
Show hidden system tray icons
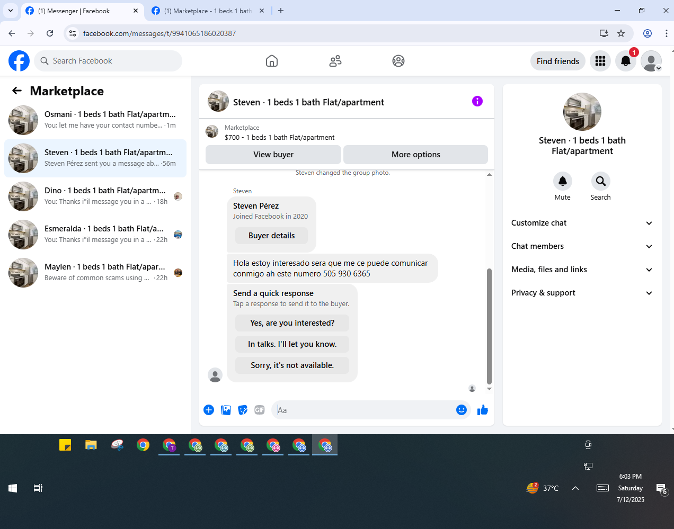575,488
